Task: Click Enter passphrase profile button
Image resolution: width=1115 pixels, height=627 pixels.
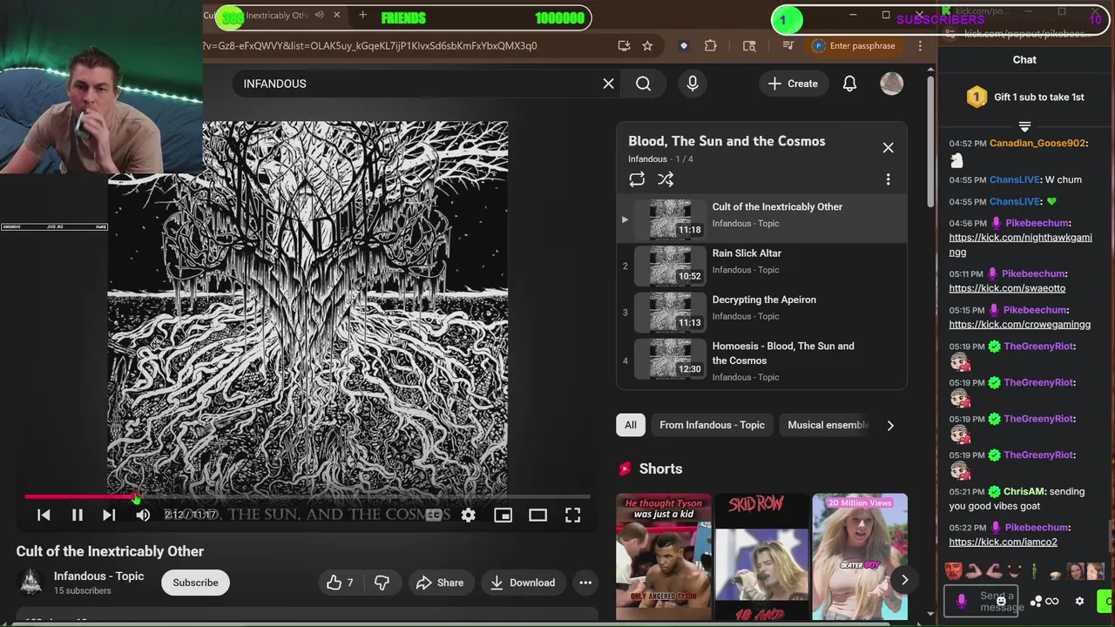Action: (x=855, y=46)
